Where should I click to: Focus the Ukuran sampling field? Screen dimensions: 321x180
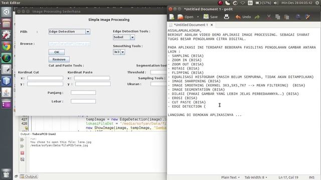pos(158,84)
